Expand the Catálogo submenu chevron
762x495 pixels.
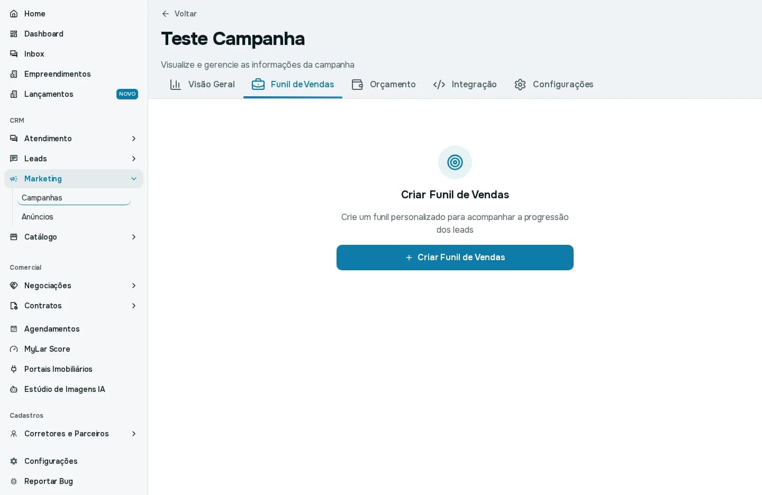pos(134,237)
